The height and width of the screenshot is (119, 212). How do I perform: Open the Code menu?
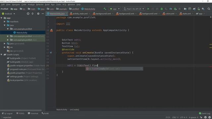coord(24,4)
